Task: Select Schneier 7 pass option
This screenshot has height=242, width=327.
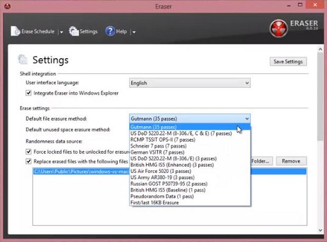Action: coord(190,146)
